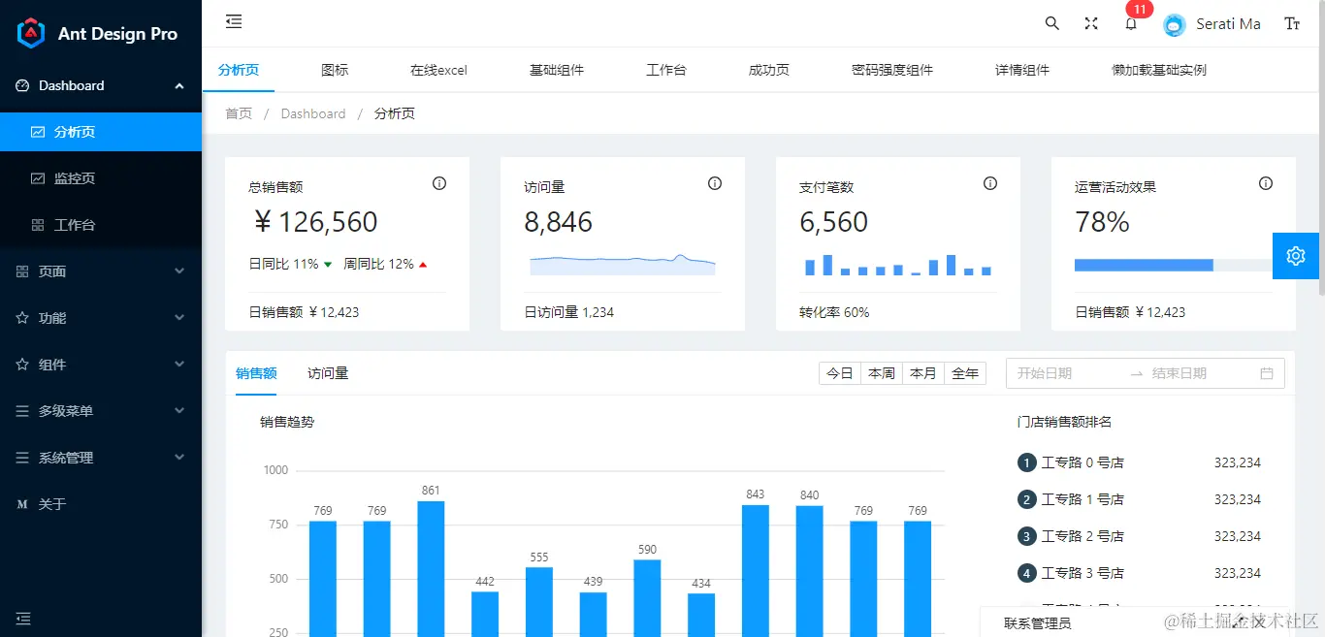This screenshot has width=1325, height=637.
Task: Select the 本月 range option
Action: 923,373
